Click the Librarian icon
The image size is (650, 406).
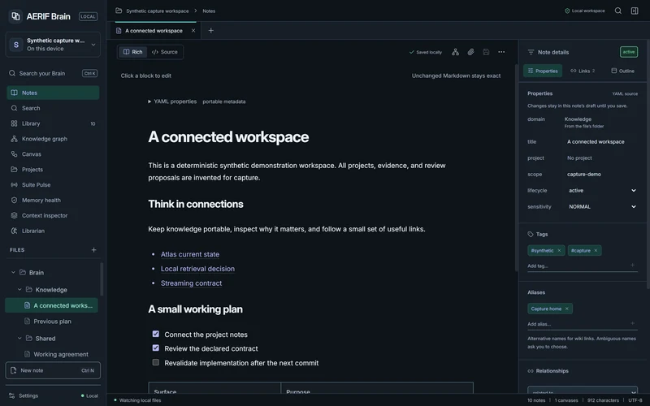pos(14,231)
